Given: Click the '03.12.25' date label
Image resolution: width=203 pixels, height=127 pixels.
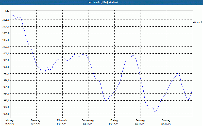Looking at the screenshot, I should (62, 124).
